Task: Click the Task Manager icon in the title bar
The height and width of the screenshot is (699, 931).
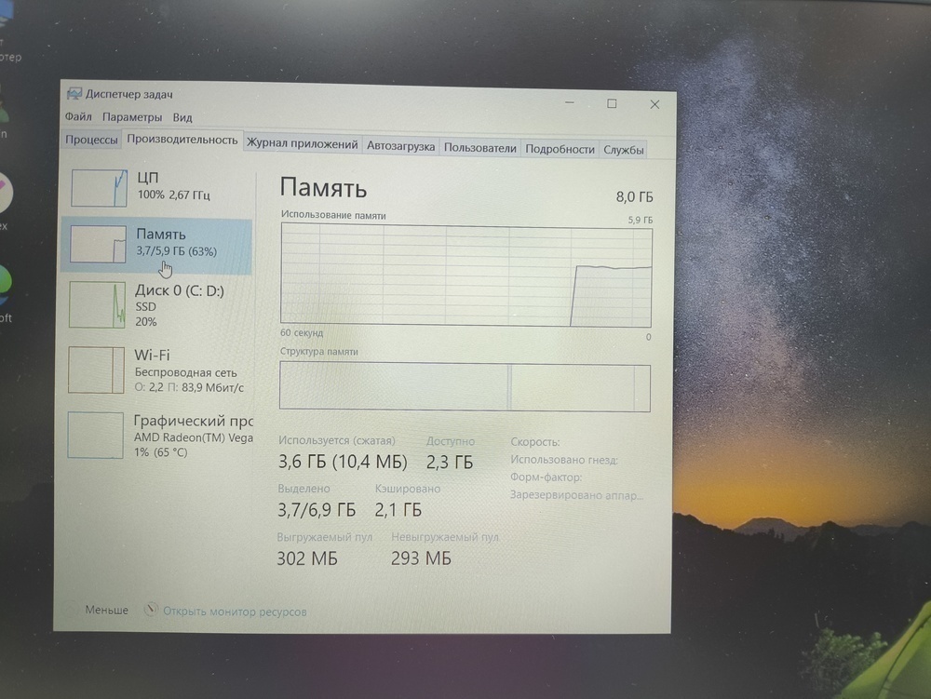Action: pyautogui.click(x=75, y=93)
